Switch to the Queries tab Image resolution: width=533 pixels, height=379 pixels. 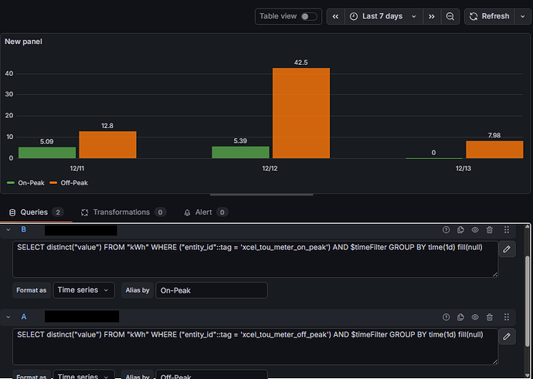[x=36, y=212]
